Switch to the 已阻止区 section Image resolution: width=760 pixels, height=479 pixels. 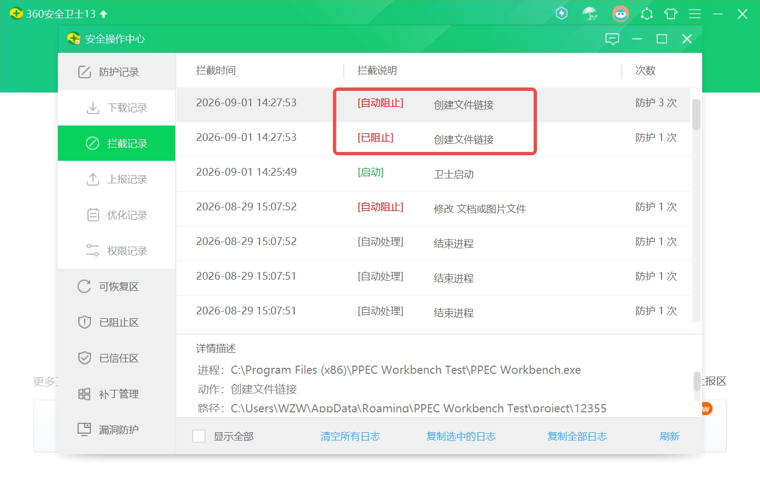click(117, 323)
